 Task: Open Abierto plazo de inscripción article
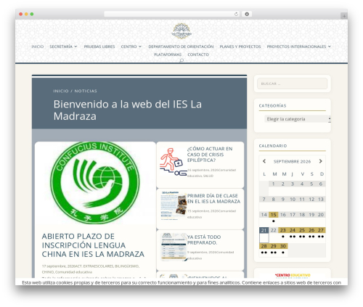point(93,245)
